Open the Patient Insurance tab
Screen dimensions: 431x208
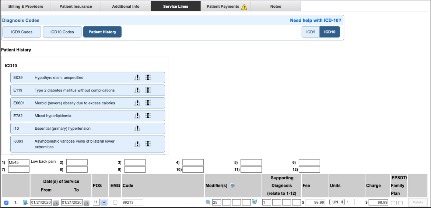click(x=76, y=6)
